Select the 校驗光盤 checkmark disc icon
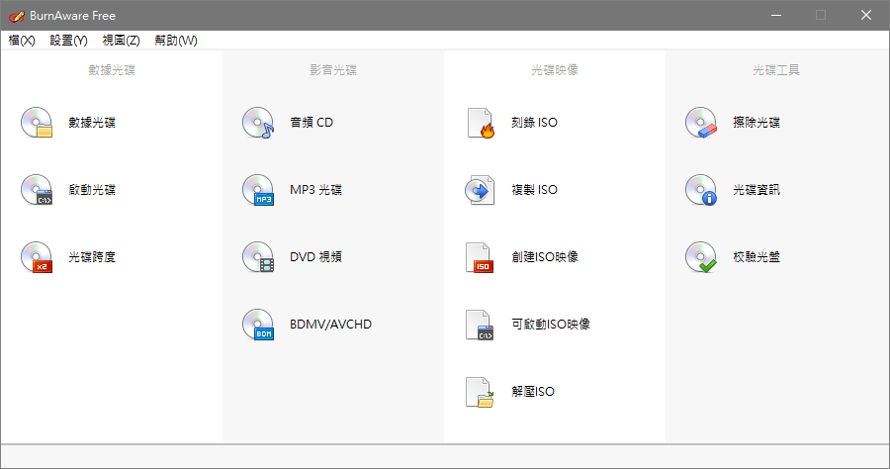Viewport: 890px width, 469px height. coord(700,257)
